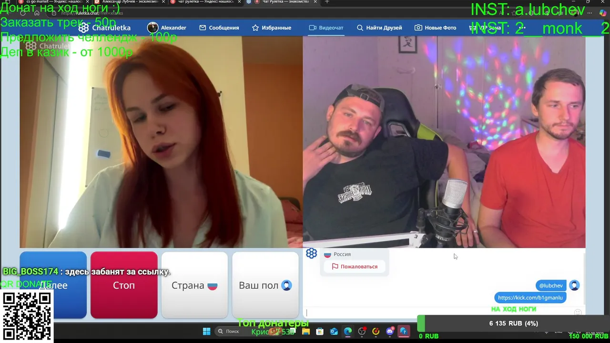Open Discord from the taskbar
The height and width of the screenshot is (343, 610).
(390, 332)
